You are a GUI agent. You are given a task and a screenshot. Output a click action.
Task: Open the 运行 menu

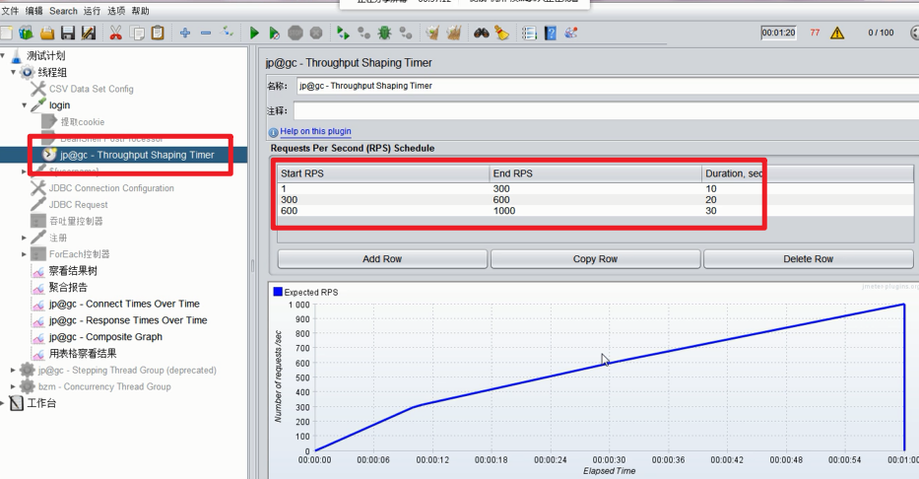pos(92,11)
